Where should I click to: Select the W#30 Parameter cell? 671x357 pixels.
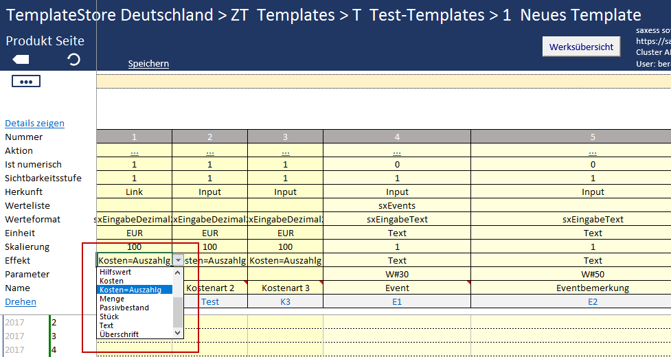pos(396,275)
